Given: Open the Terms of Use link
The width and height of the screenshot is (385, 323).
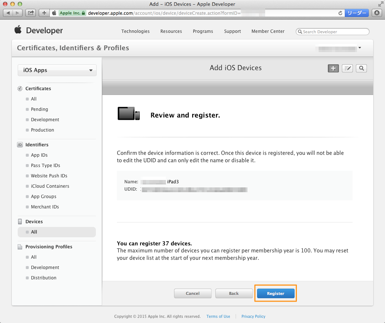Looking at the screenshot, I should point(218,316).
